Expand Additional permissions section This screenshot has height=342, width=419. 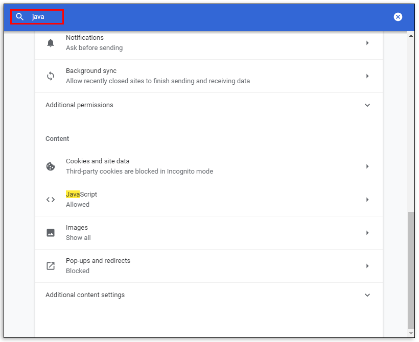[x=367, y=105]
